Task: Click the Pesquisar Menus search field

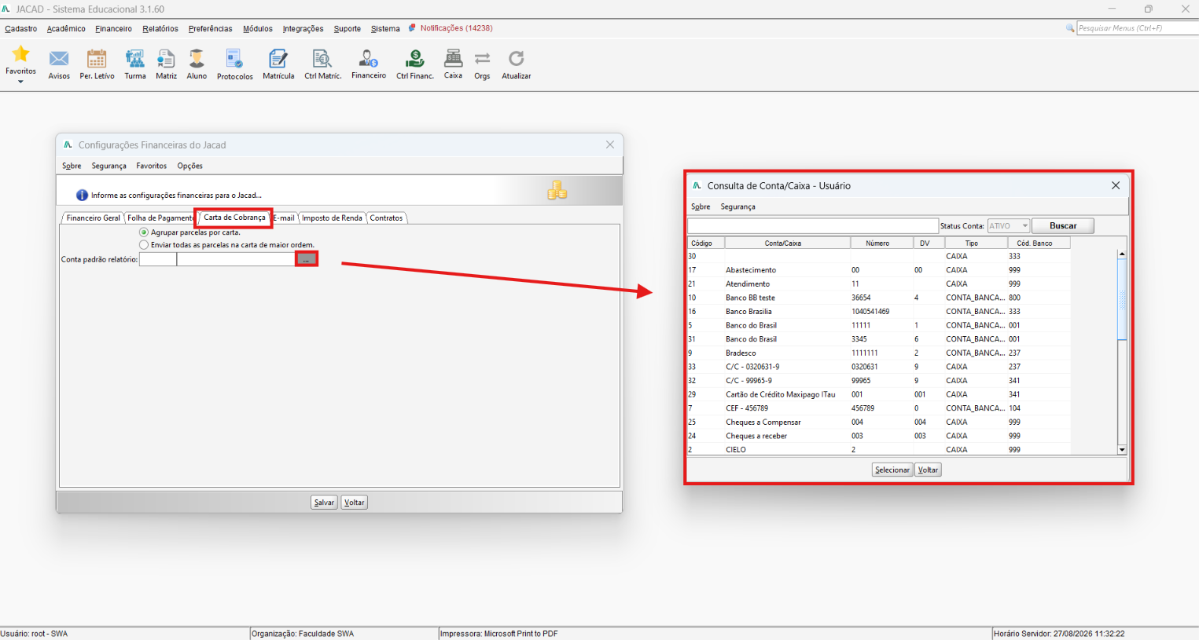Action: click(x=1137, y=28)
